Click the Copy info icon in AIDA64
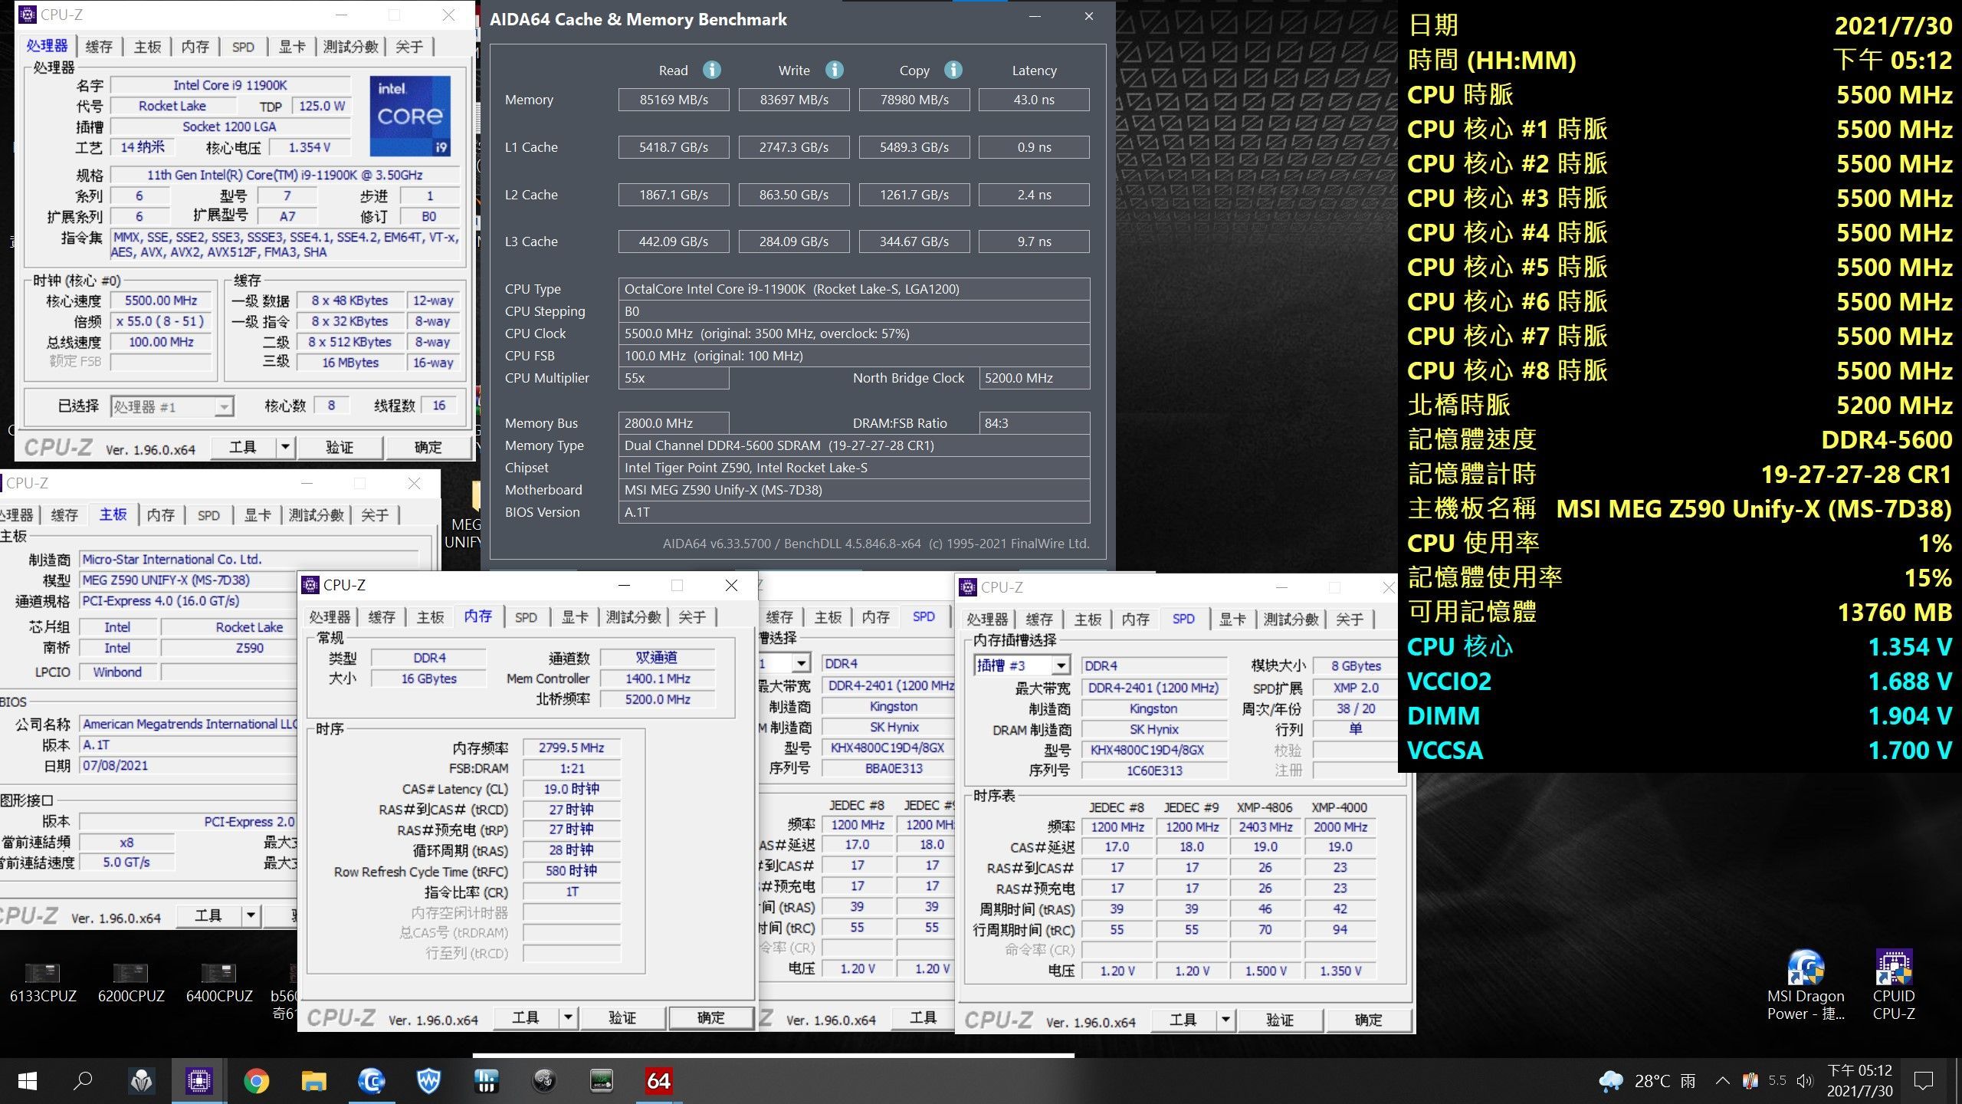Screen dimensions: 1962x1104 click(x=953, y=70)
